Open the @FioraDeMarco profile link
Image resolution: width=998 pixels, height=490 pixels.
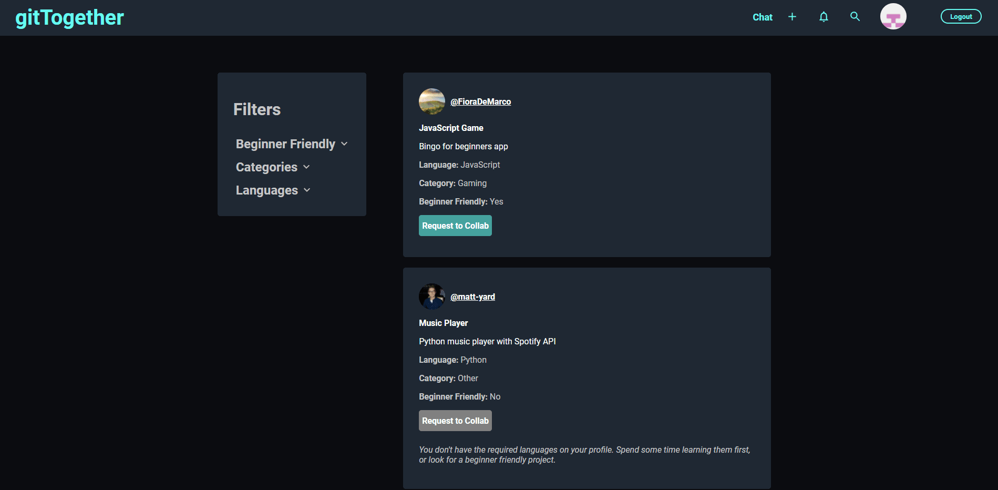(480, 102)
